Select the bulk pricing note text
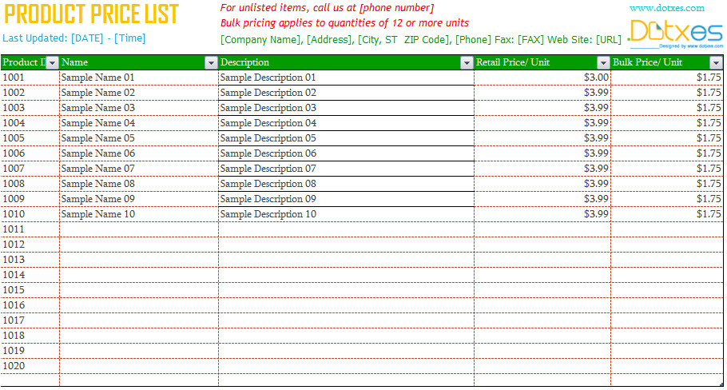 pos(344,22)
